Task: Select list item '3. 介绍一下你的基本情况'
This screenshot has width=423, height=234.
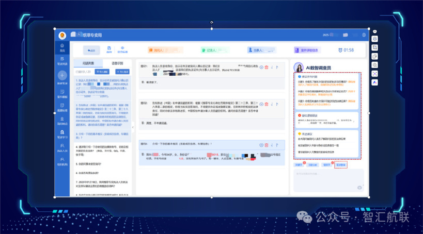Action: point(102,136)
